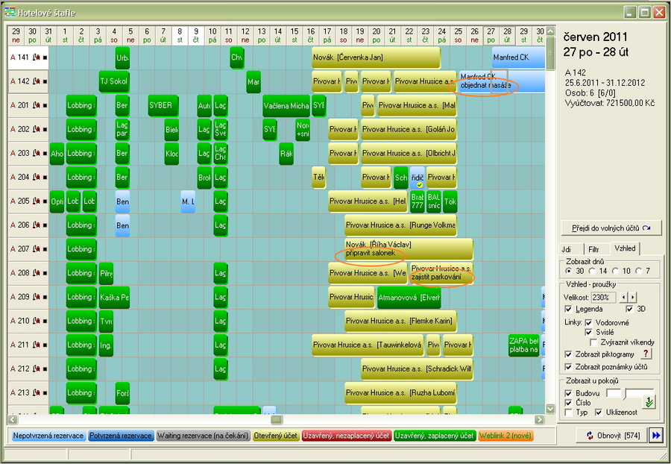Click the black square marker in row A 202
The image size is (671, 464).
click(45, 130)
